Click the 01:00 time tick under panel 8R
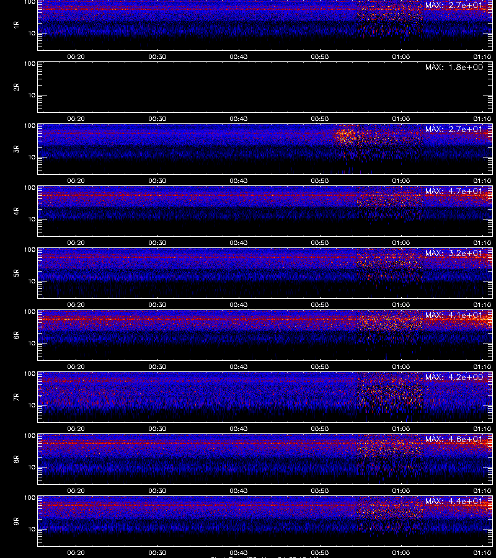Viewport: 496px width, 558px height. (401, 491)
